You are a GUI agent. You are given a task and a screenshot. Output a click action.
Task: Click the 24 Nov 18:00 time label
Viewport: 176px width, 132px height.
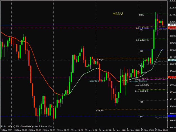[x=133, y=130]
